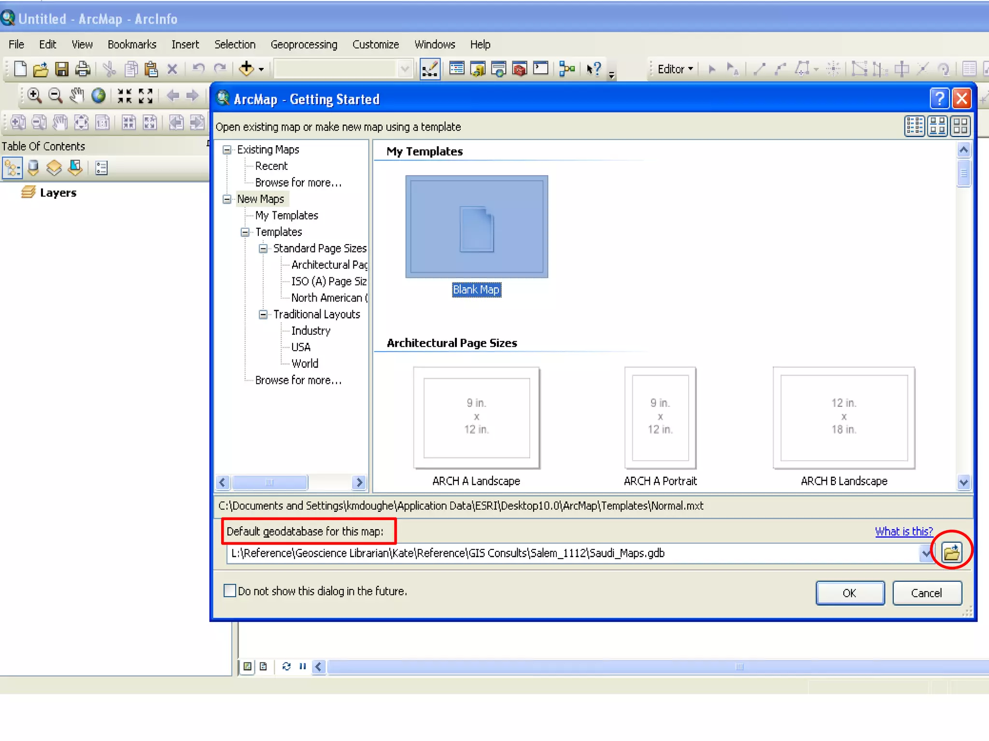
Task: Open the Customize menu
Action: click(x=375, y=44)
